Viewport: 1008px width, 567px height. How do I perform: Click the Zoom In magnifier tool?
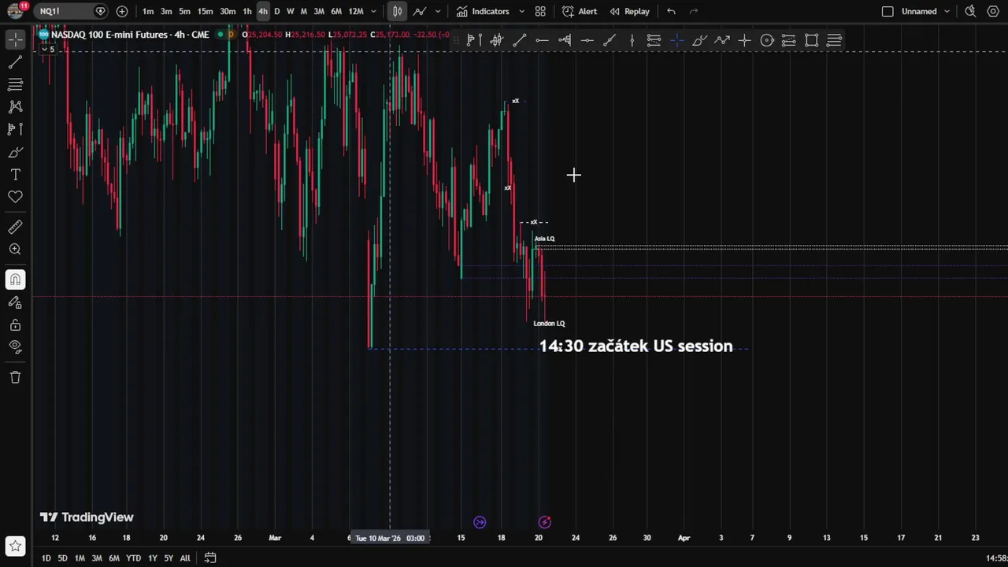tap(15, 250)
